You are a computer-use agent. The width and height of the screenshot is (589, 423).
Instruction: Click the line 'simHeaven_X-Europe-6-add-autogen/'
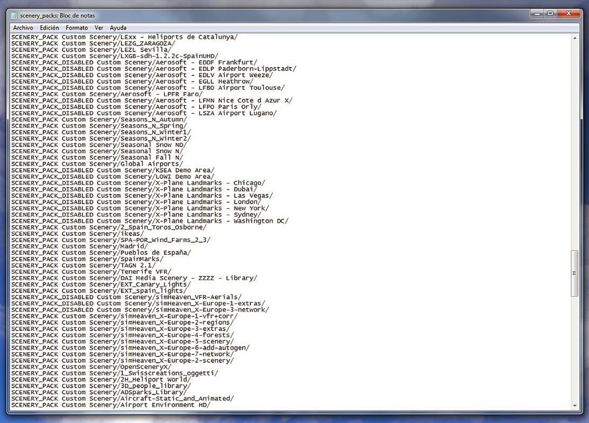click(x=130, y=348)
